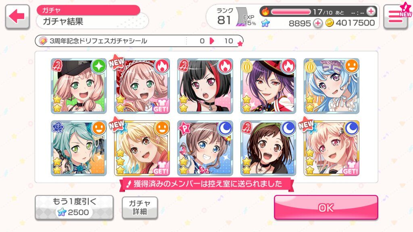Add stamina with the flame bar plus

(x=371, y=11)
